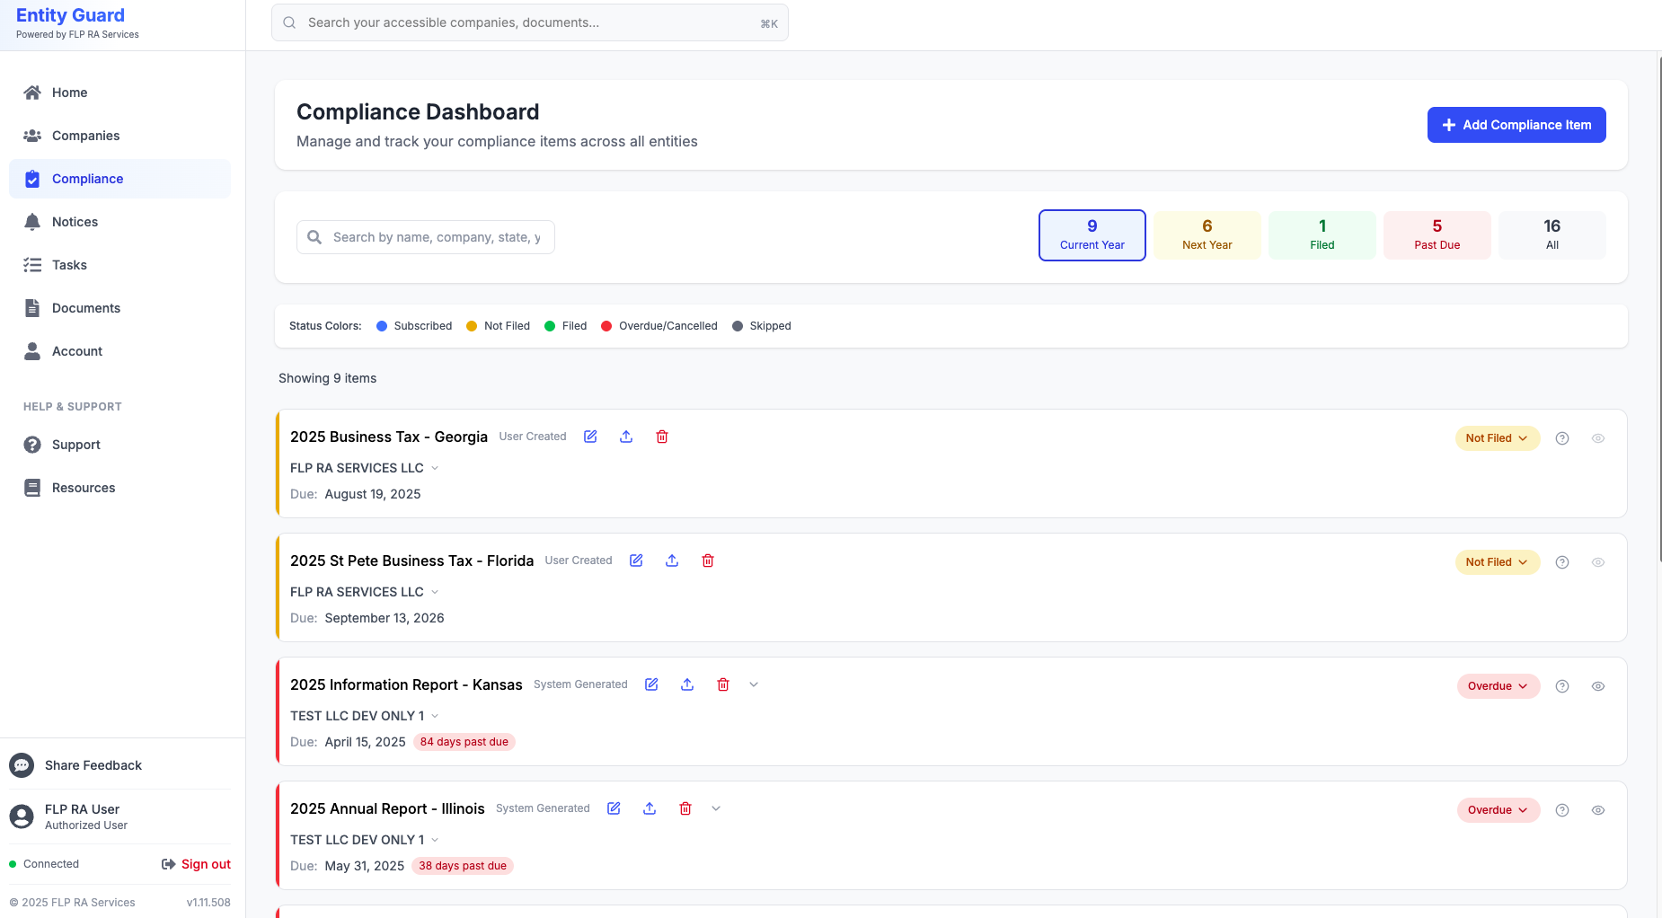Click the Share Feedback label
This screenshot has width=1662, height=918.
pyautogui.click(x=93, y=765)
